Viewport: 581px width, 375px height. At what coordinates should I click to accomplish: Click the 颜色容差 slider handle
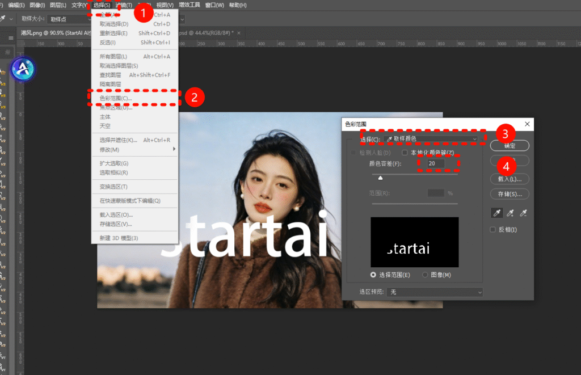[x=380, y=178]
